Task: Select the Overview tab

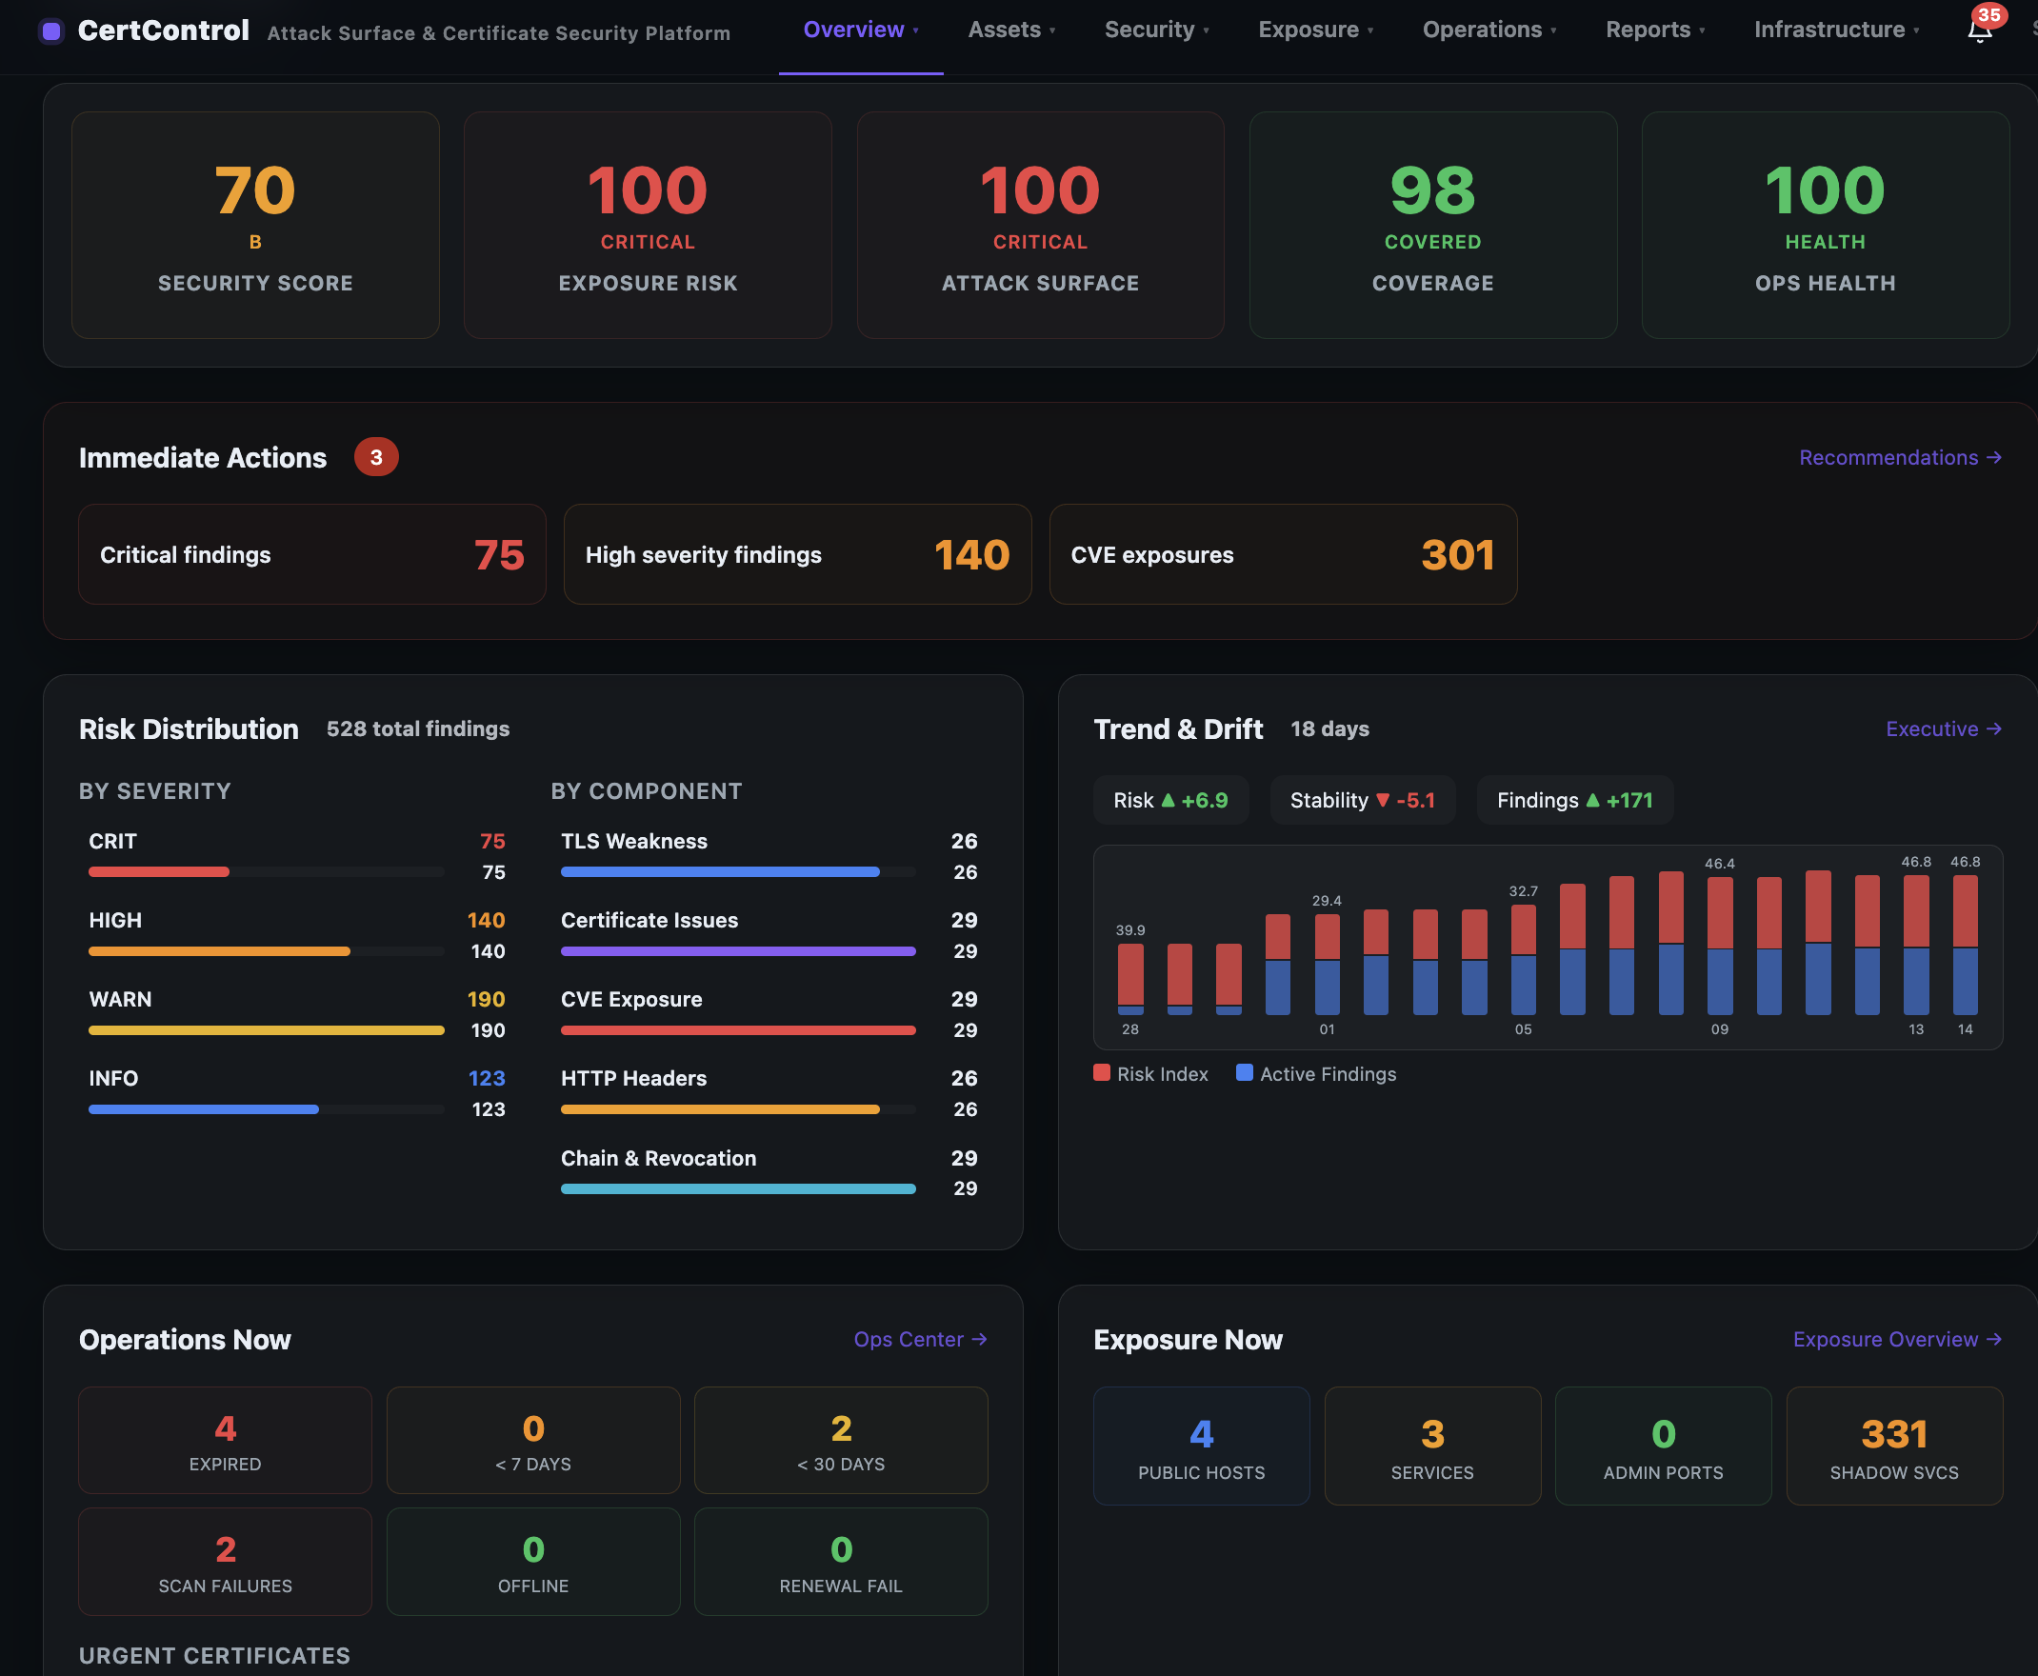Action: pyautogui.click(x=857, y=30)
